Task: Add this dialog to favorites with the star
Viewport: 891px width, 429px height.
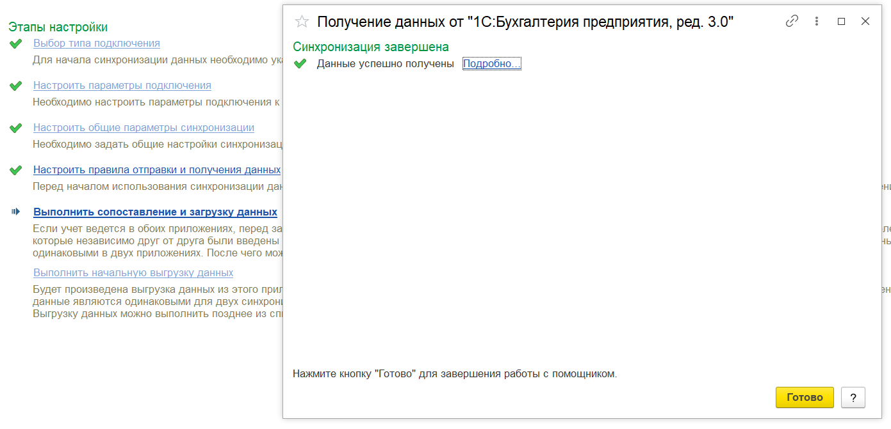Action: point(302,22)
